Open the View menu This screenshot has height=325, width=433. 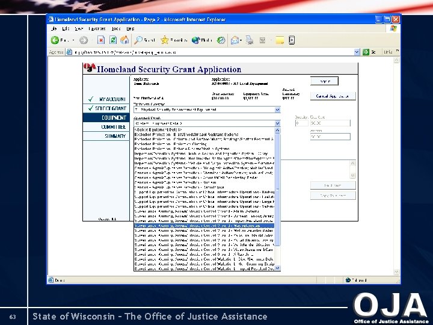tap(79, 28)
